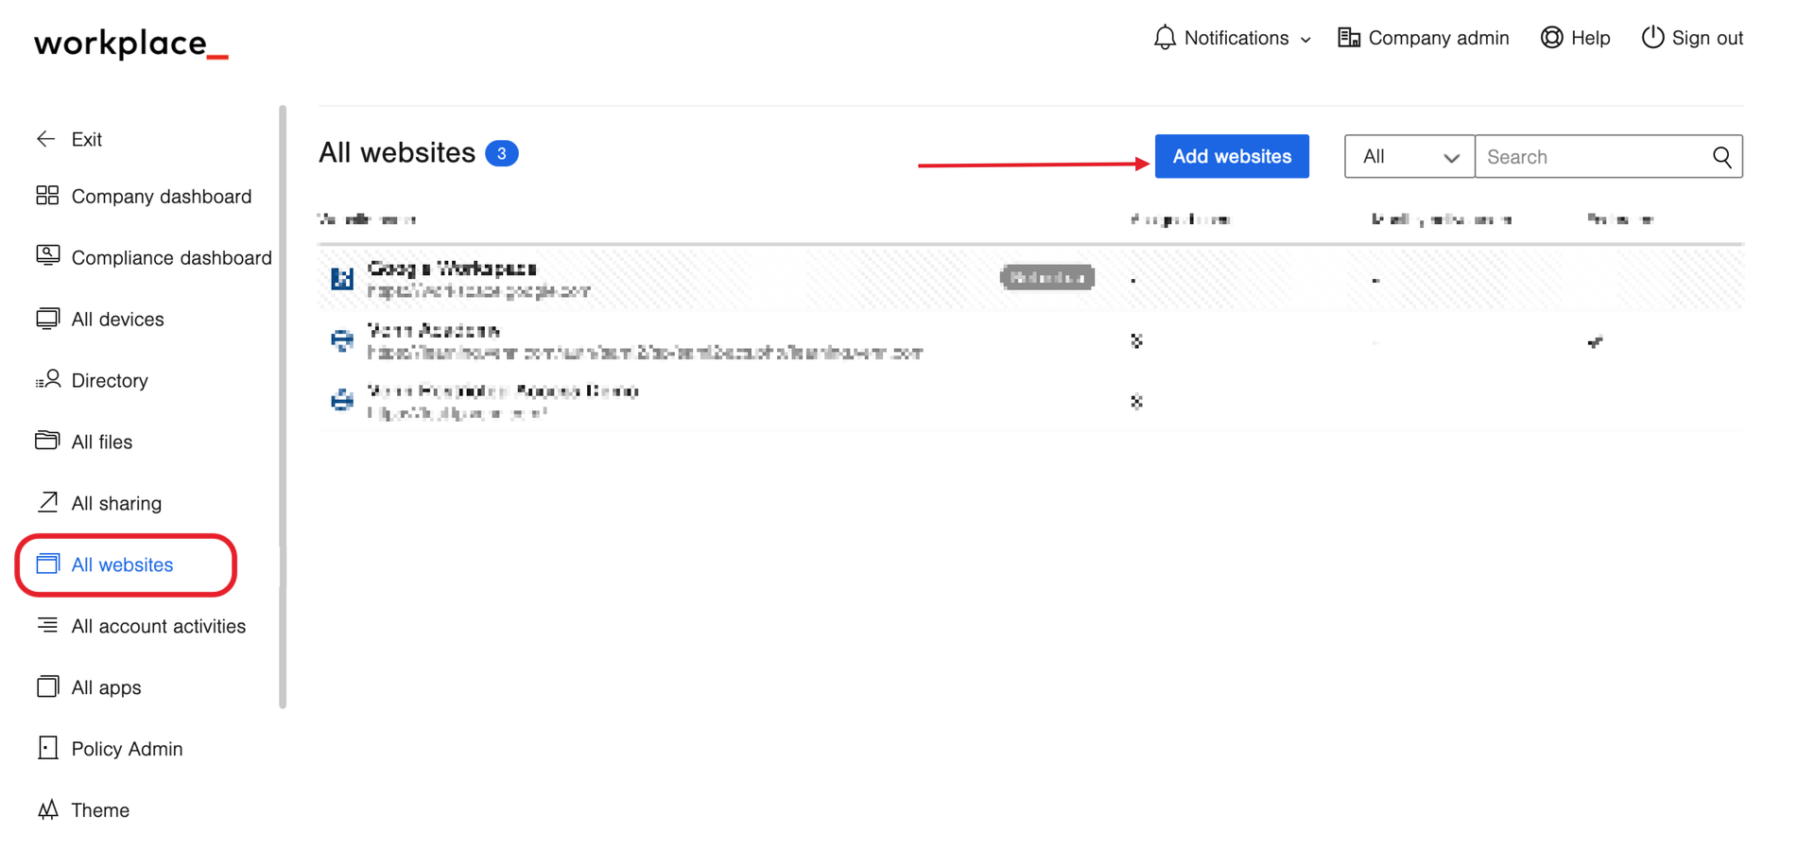Screen dimensions: 1815x868
Task: Select the Directory people icon
Action: click(47, 380)
